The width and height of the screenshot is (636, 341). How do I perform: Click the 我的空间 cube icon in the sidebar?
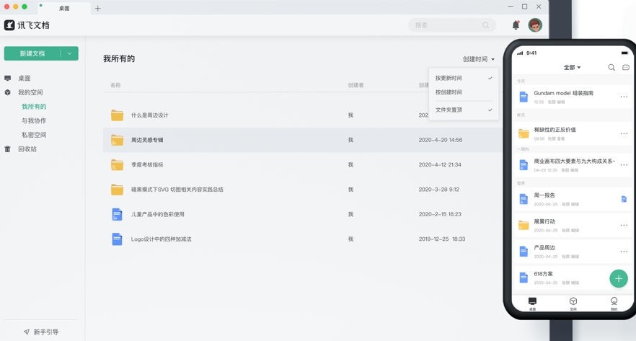[x=8, y=92]
